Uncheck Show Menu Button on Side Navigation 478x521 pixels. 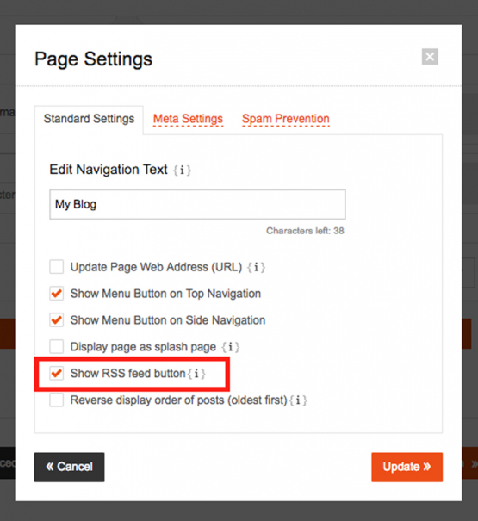tap(57, 320)
